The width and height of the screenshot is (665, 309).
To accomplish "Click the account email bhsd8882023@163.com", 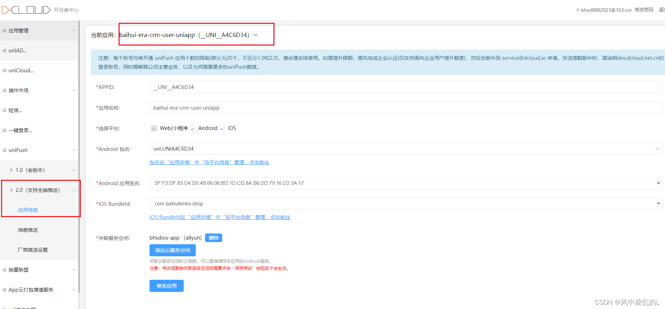I will pos(606,10).
